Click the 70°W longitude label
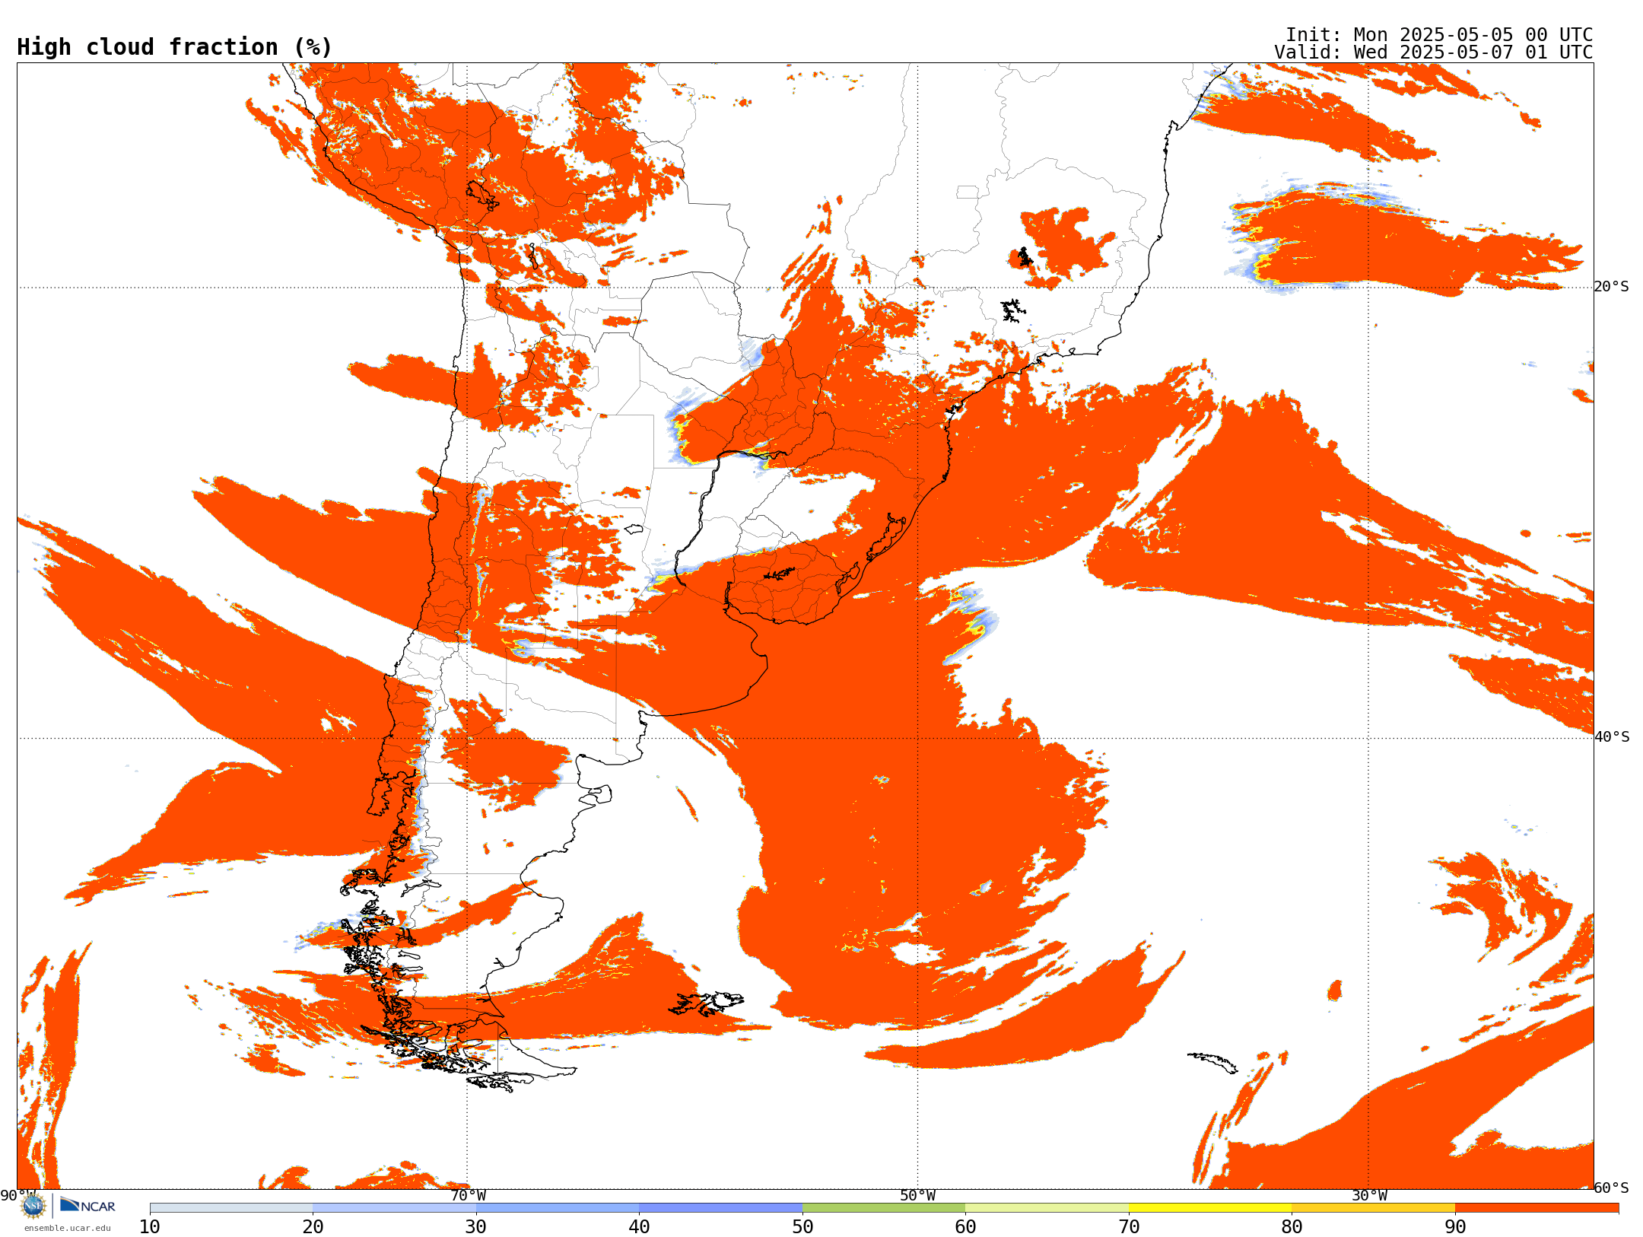Viewport: 1643px width, 1237px height. click(x=468, y=1195)
